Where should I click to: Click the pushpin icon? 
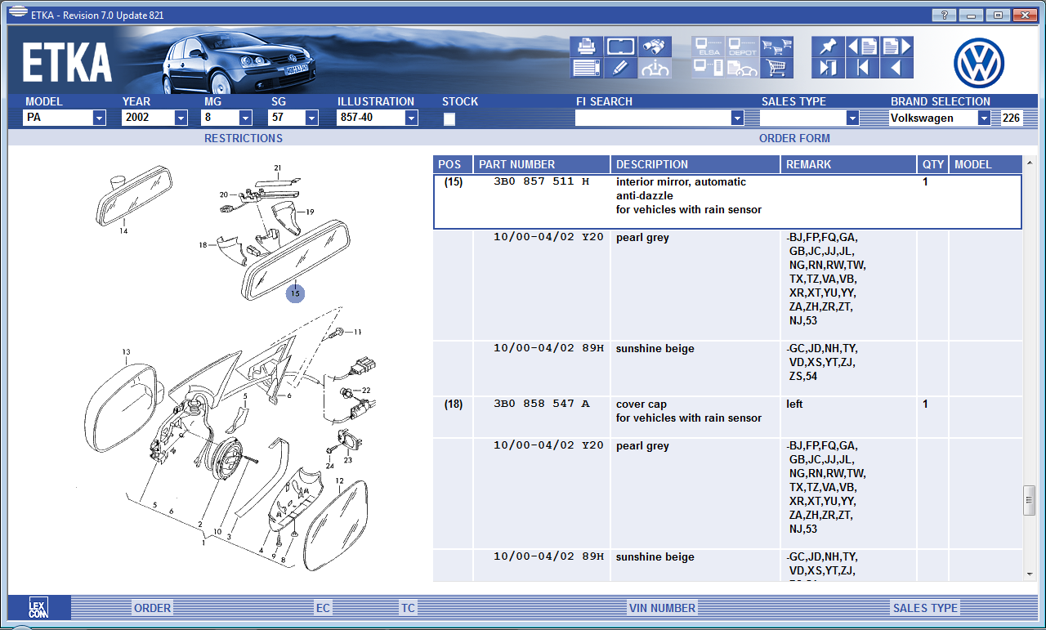pos(828,47)
